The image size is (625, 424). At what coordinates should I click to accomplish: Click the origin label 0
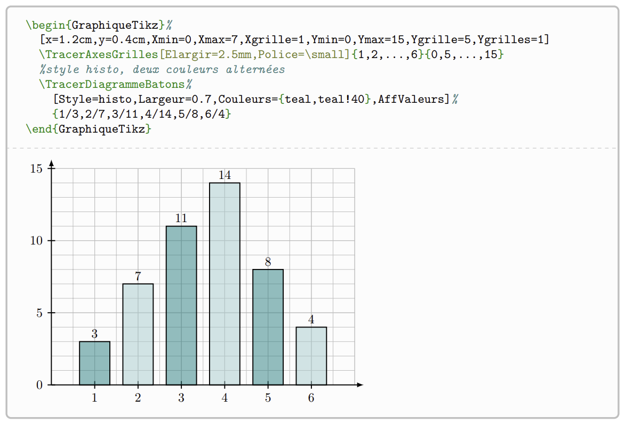tap(39, 385)
